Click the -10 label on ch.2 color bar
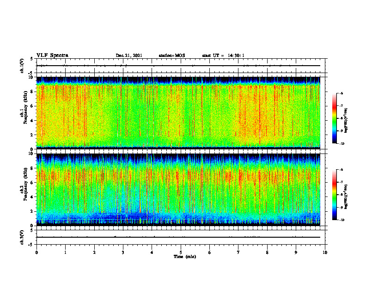The image size is (366, 283). point(342,220)
